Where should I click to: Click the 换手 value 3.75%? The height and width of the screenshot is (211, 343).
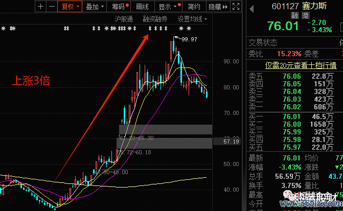pos(291,185)
